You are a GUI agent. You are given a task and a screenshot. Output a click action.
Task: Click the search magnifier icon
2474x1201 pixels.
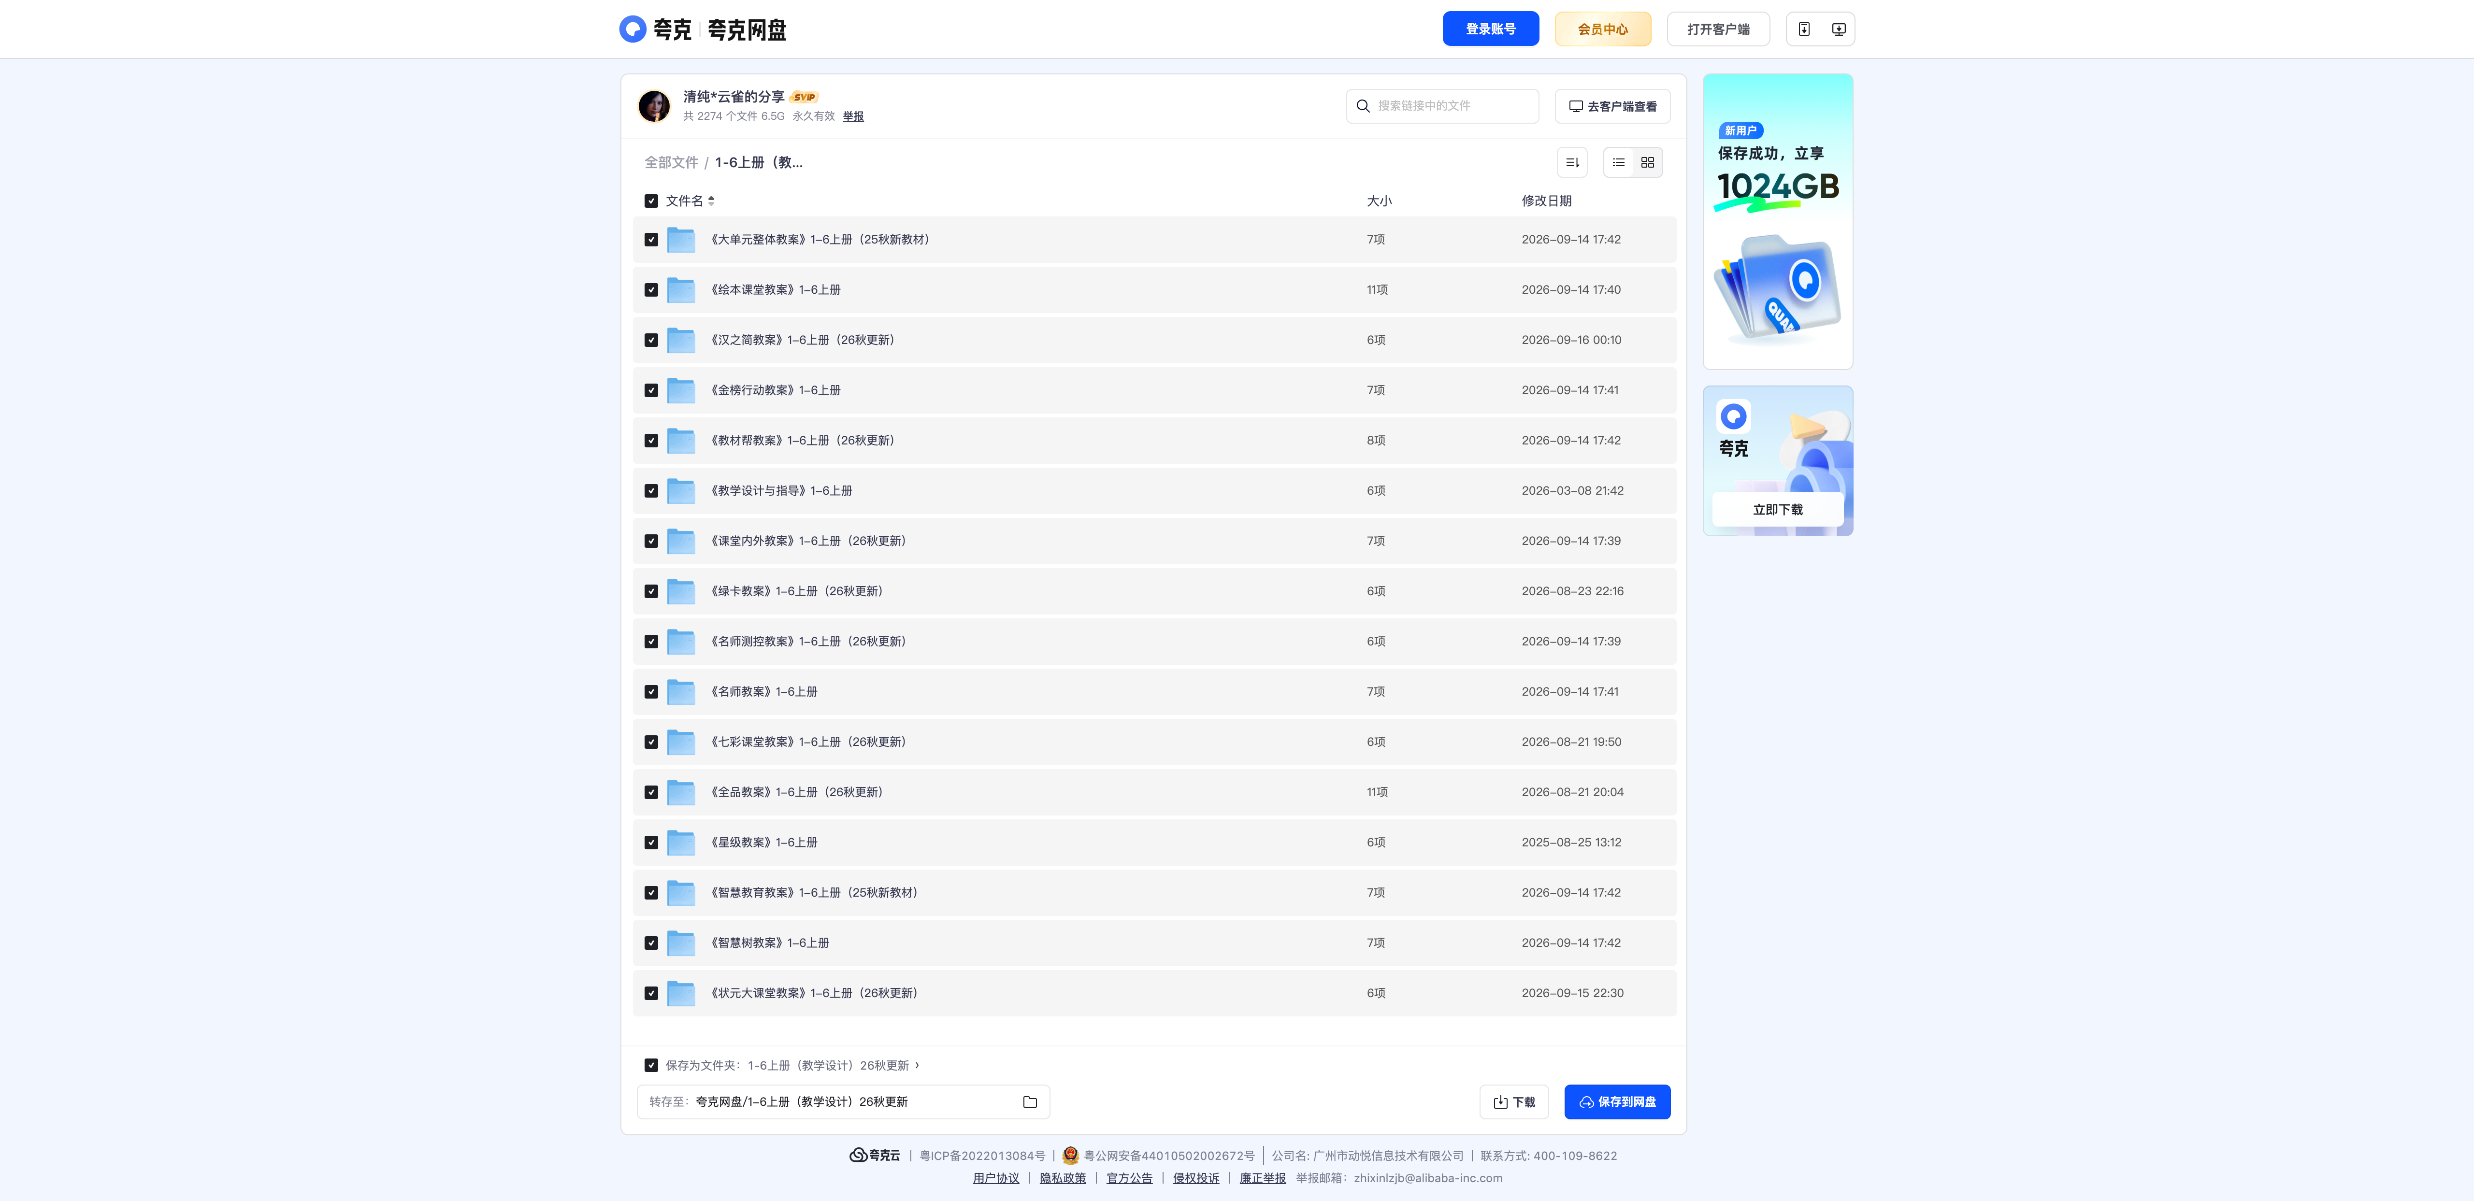pyautogui.click(x=1363, y=107)
